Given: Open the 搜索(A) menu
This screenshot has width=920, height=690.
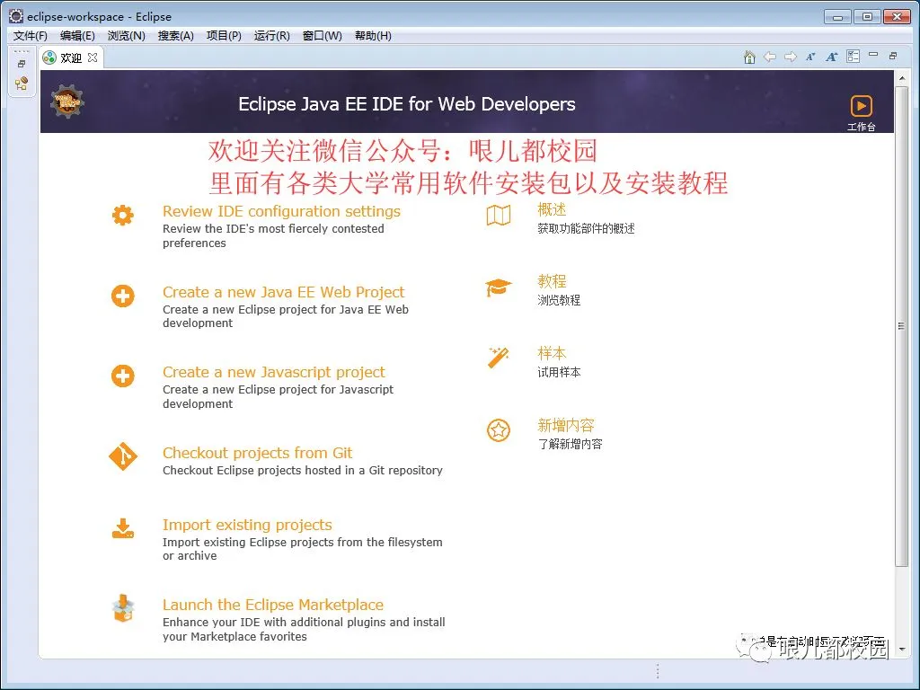Looking at the screenshot, I should click(x=175, y=36).
